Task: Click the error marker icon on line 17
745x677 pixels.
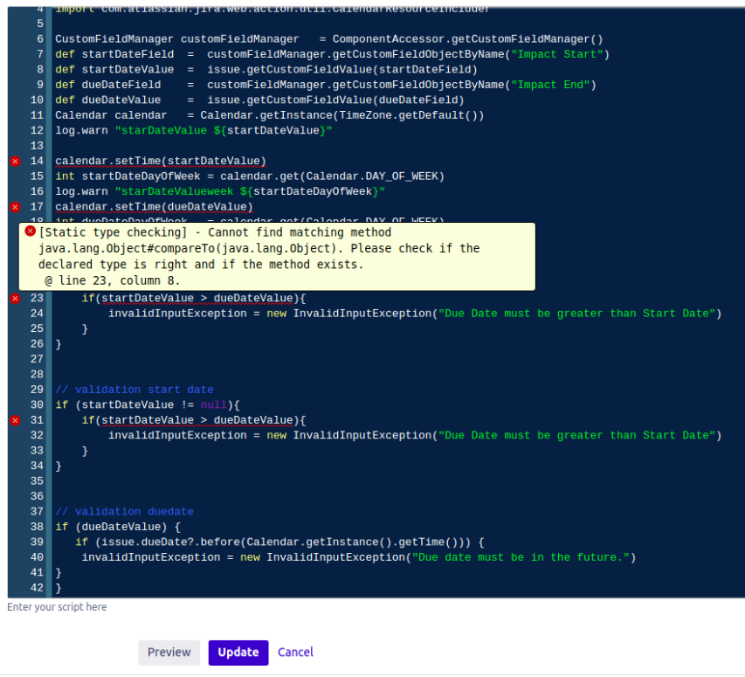Action: pyautogui.click(x=14, y=206)
